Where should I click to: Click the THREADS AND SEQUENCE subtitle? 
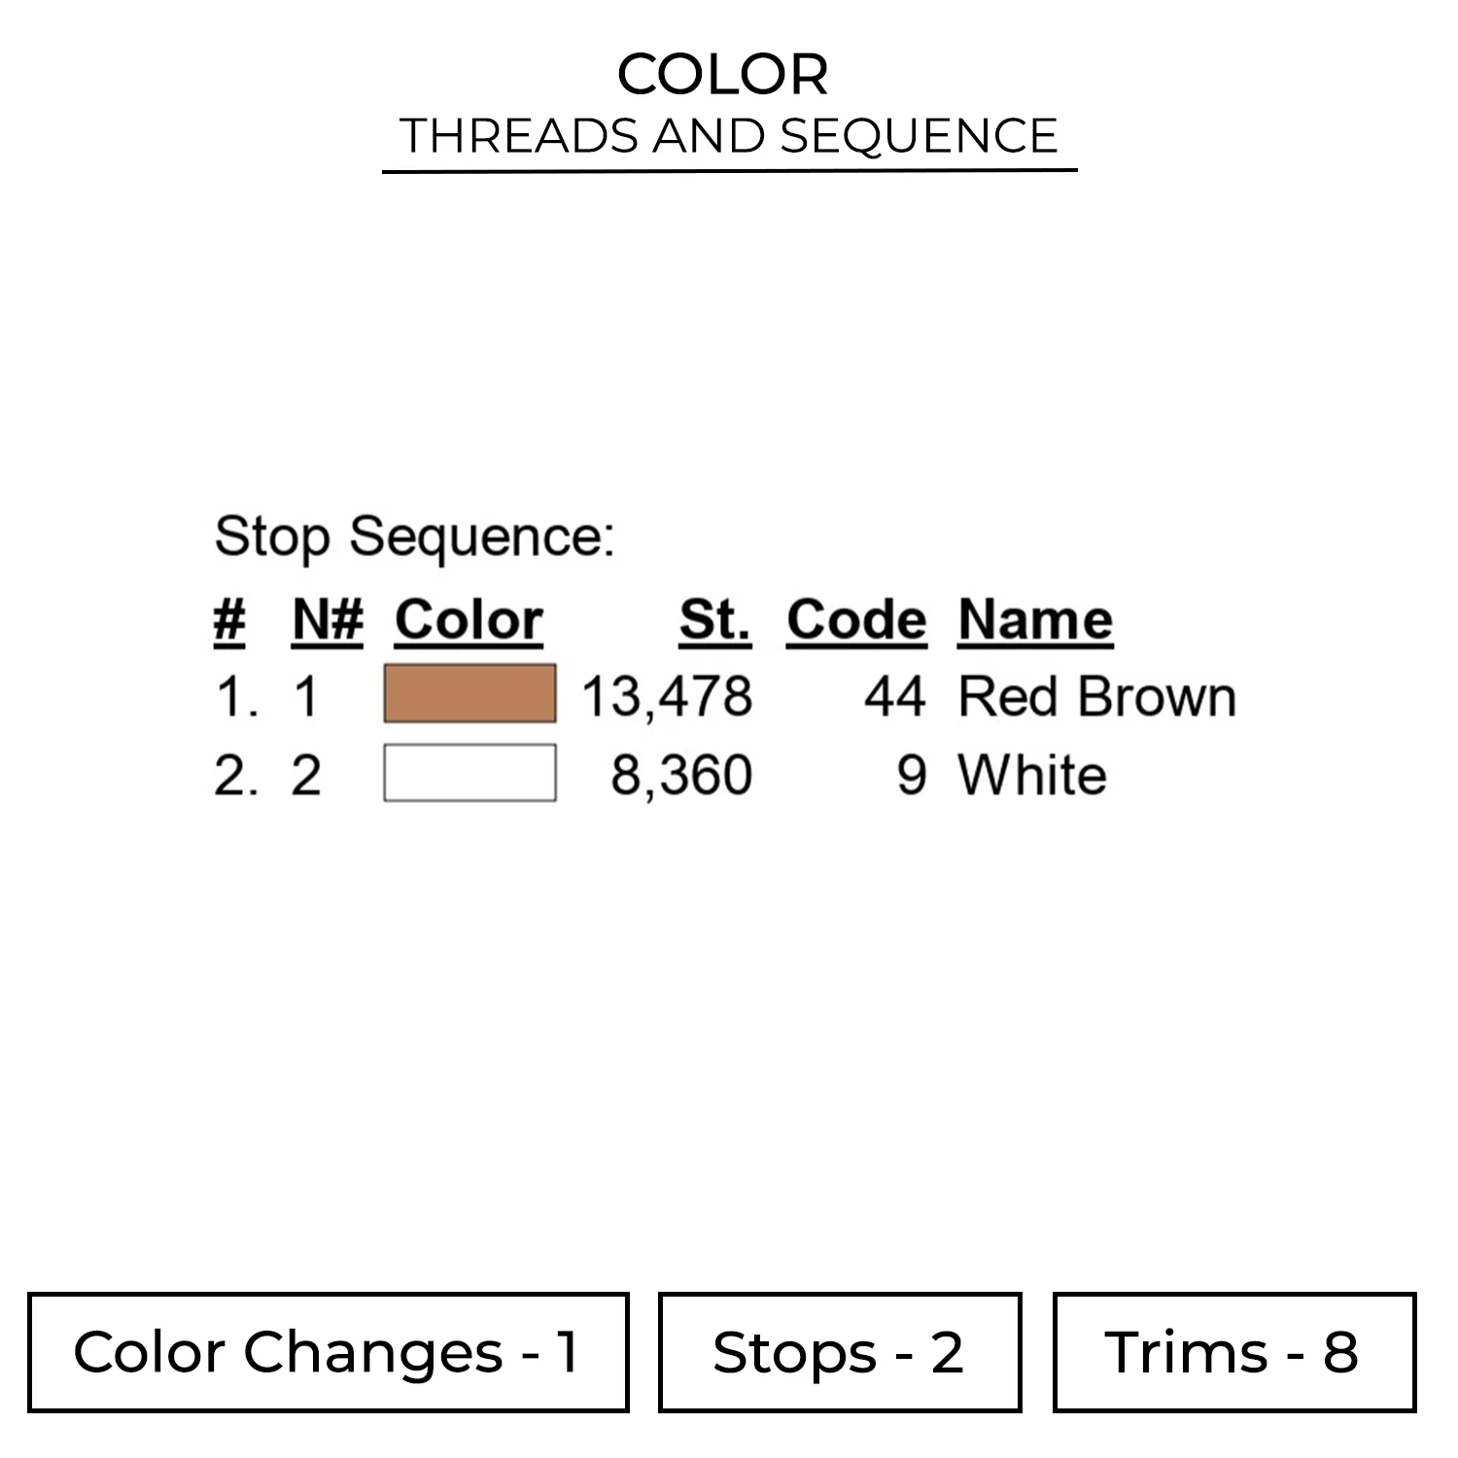tap(728, 135)
